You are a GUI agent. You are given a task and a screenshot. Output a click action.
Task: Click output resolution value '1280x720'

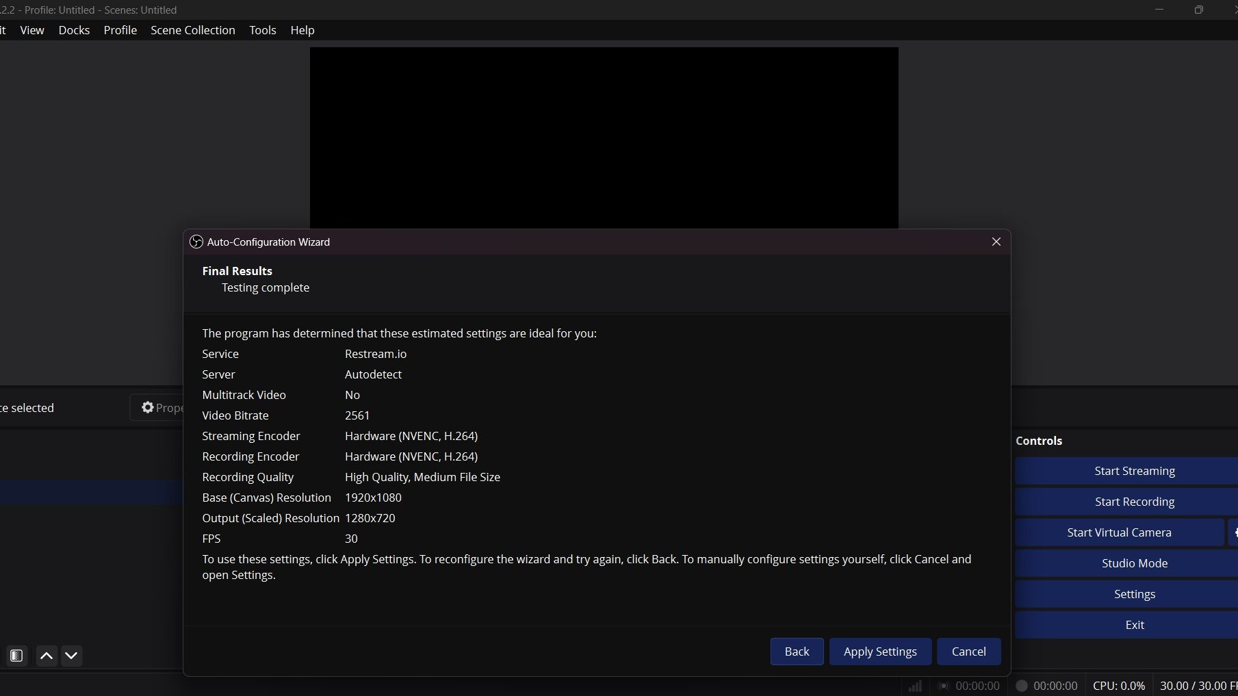(x=370, y=518)
